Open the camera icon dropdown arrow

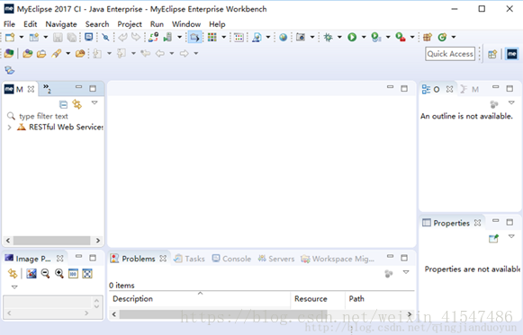tap(312, 37)
